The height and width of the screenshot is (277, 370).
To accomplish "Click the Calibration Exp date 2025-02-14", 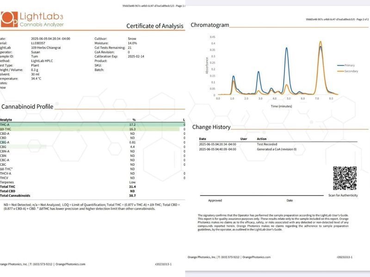I will (x=136, y=56).
